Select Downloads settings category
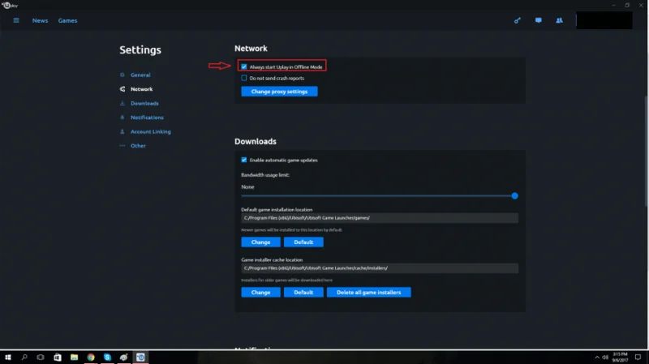This screenshot has height=364, width=649. (144, 103)
